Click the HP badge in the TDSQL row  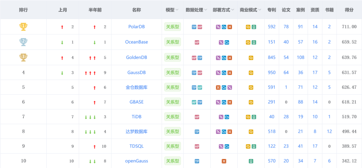(197, 146)
